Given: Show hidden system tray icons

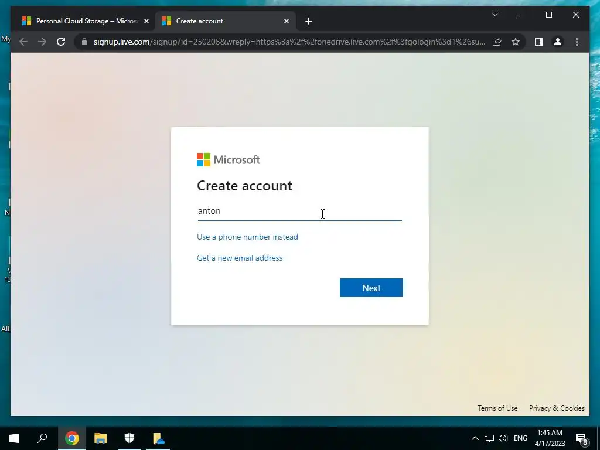Looking at the screenshot, I should coord(475,438).
